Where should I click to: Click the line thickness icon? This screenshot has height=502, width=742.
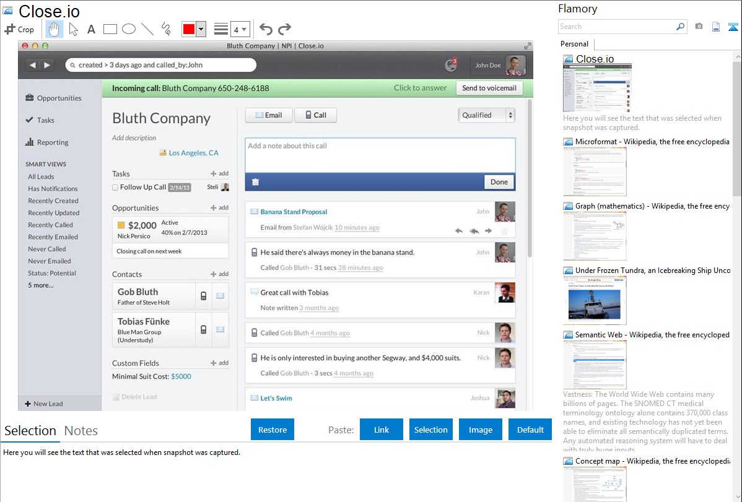221,29
